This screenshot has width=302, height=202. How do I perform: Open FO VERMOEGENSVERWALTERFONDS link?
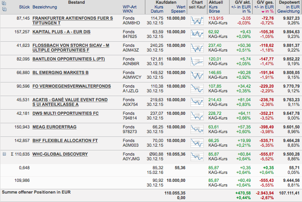pos(72,86)
